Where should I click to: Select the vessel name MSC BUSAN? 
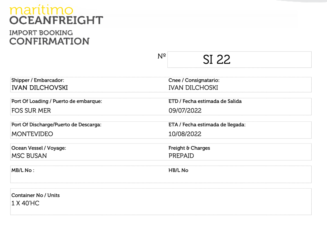click(29, 156)
